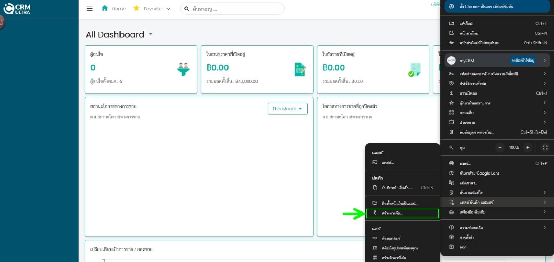Click the funnel icon in ผู้สนใจ card
The height and width of the screenshot is (262, 554).
click(x=183, y=69)
